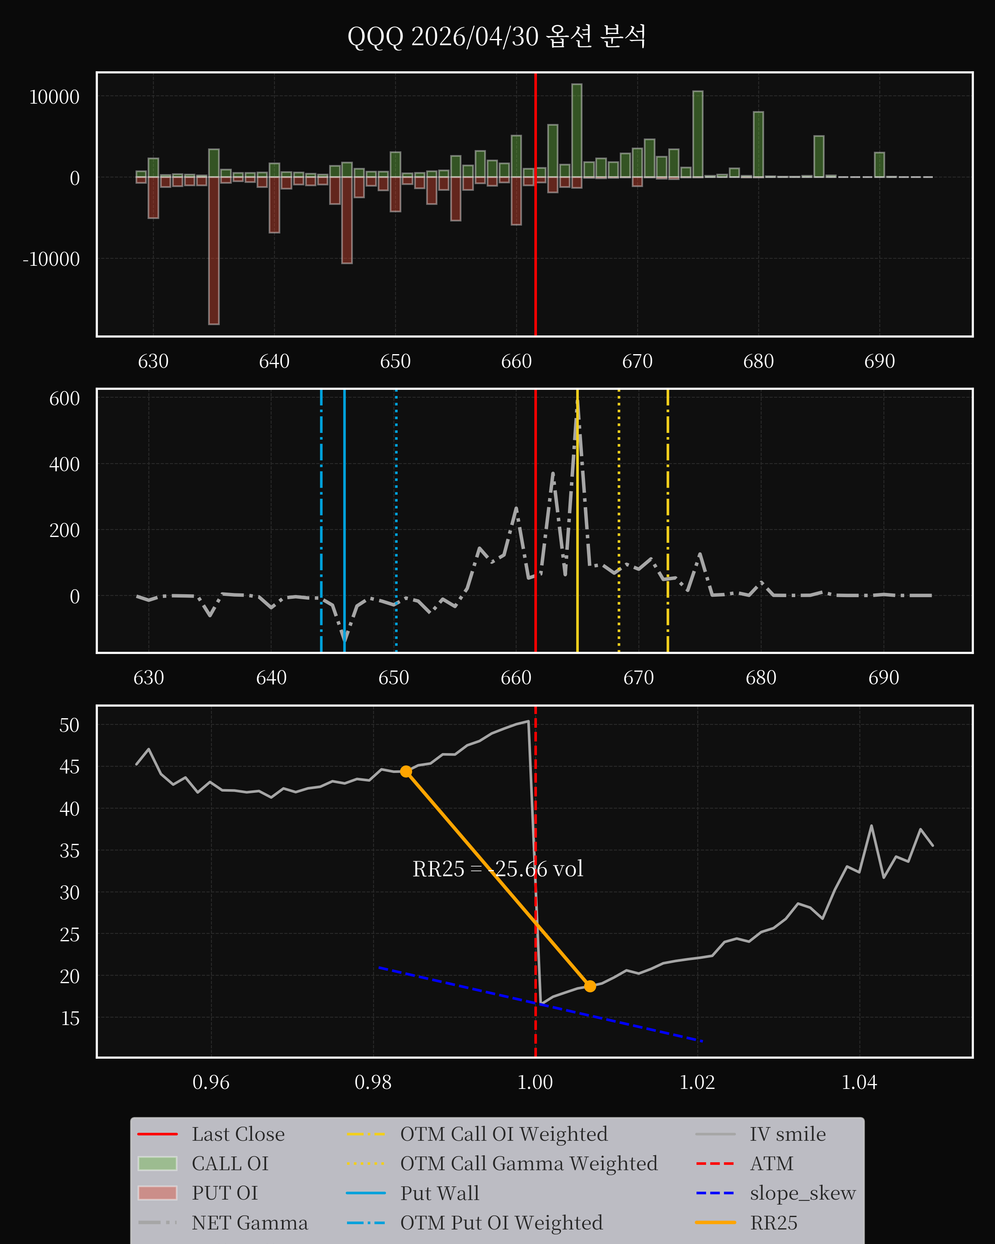Click the "1.00" moneyness axis label
Screen dimensions: 995x1244
click(x=535, y=1082)
